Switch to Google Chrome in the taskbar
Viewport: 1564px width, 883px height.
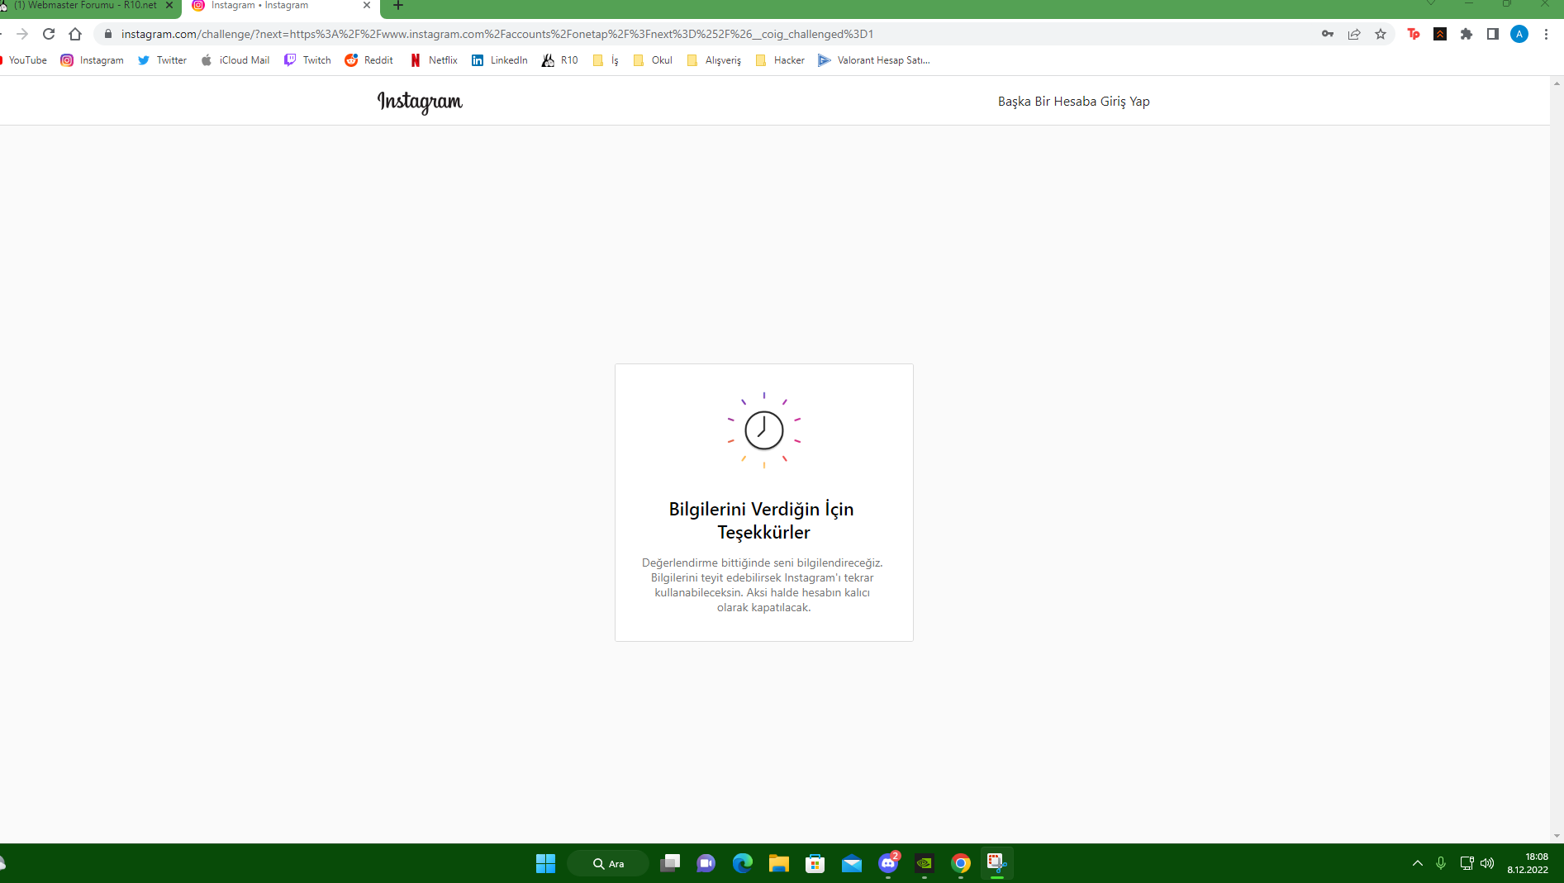pos(961,864)
